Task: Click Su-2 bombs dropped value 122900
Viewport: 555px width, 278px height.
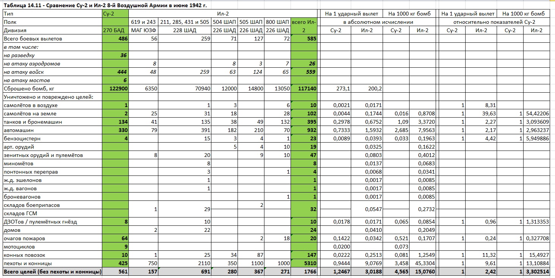Action: pyautogui.click(x=116, y=89)
